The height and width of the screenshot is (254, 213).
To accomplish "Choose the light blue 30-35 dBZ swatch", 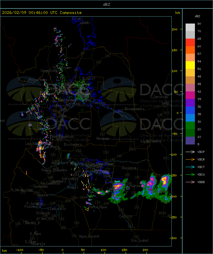I will 190,118.
